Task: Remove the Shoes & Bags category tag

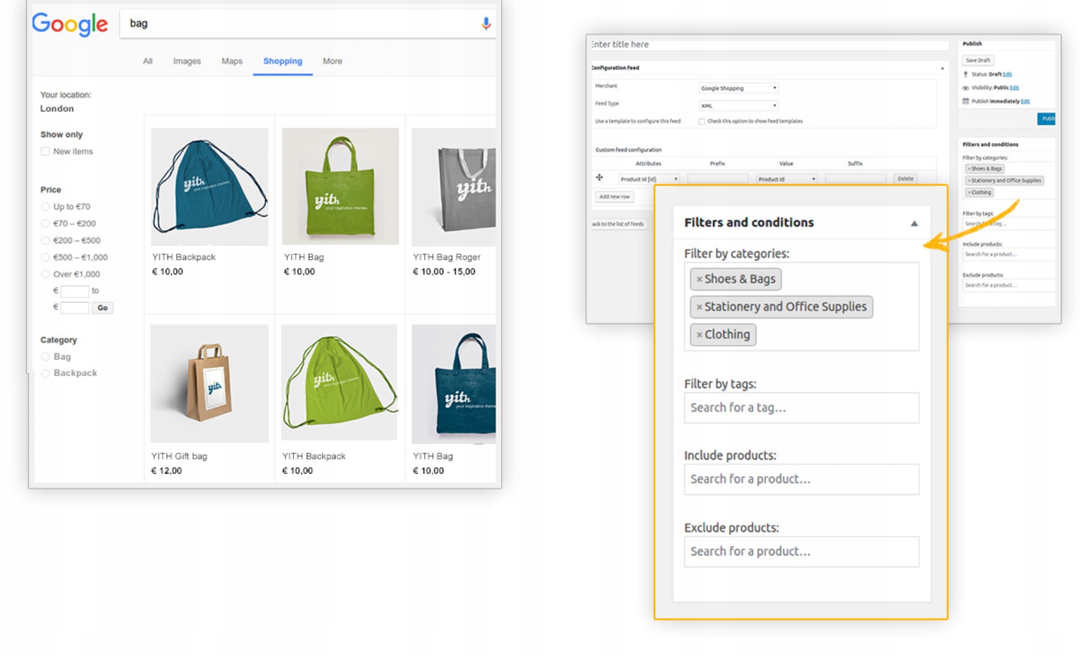Action: click(698, 279)
